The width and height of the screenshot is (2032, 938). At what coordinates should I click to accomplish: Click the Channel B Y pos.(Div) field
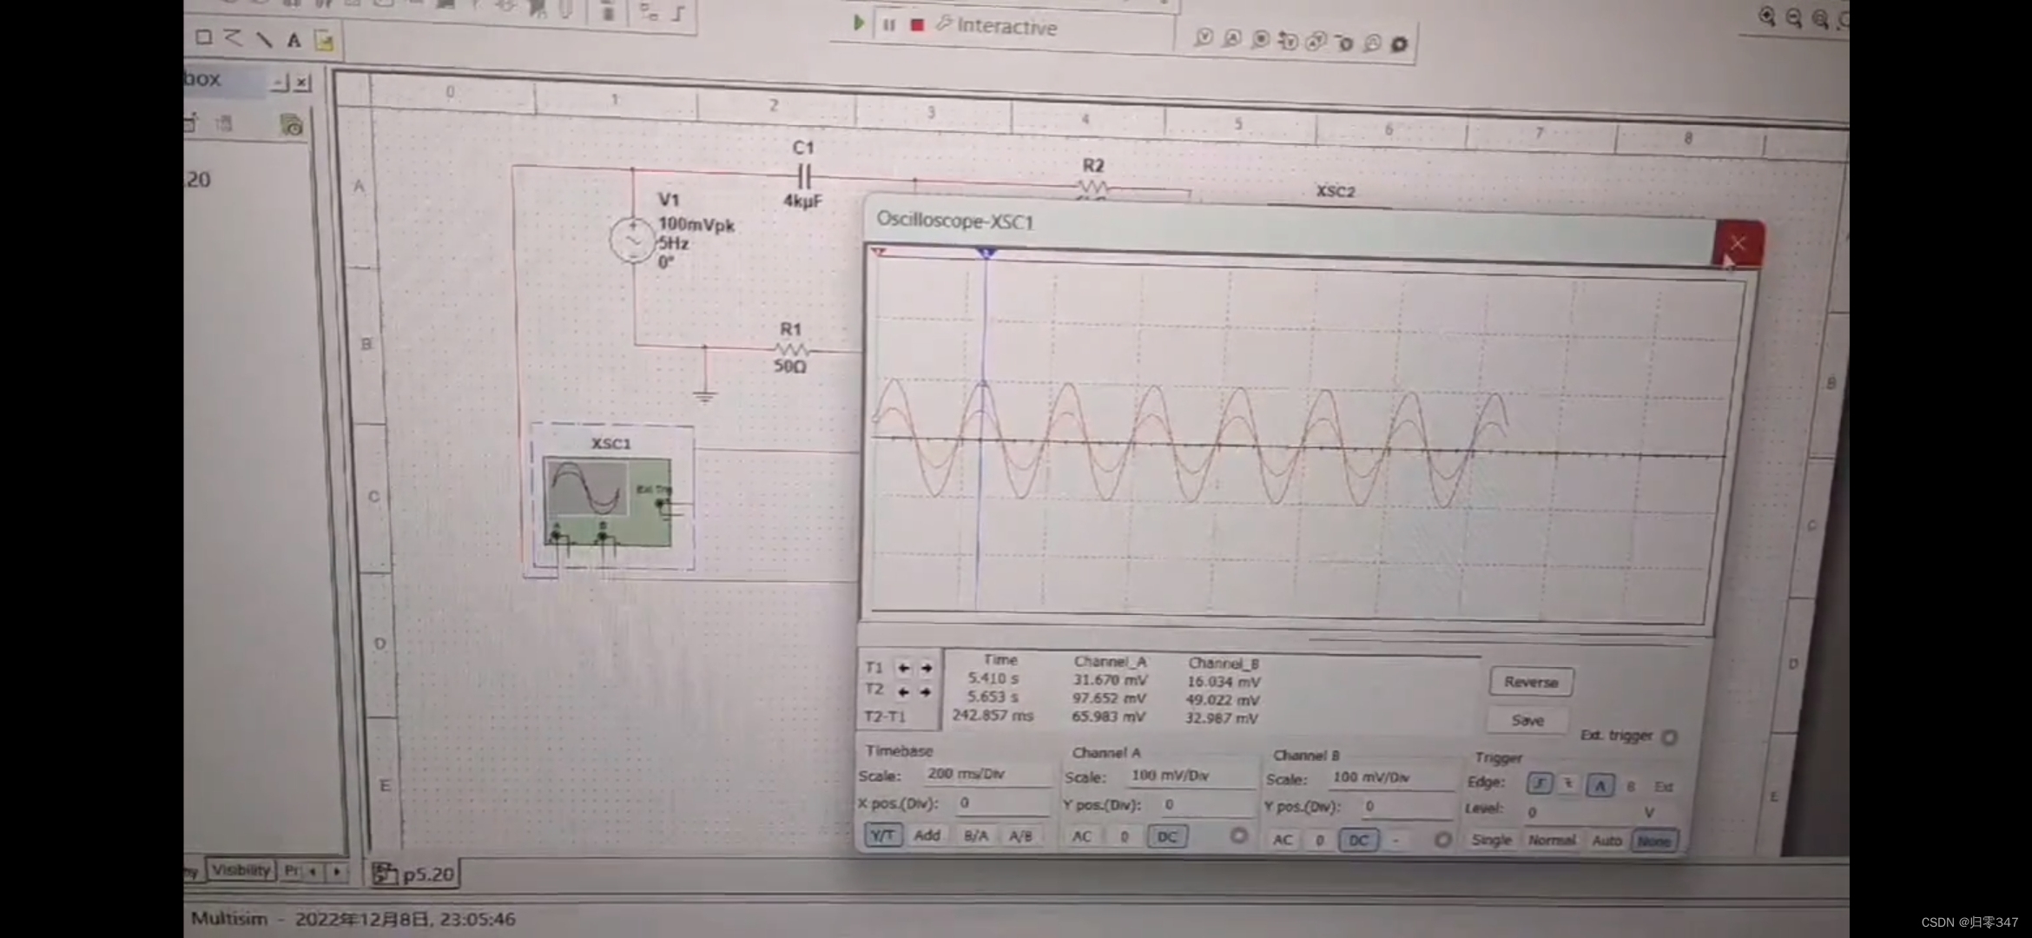click(x=1407, y=807)
